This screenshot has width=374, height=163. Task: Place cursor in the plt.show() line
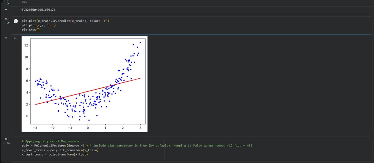pyautogui.click(x=31, y=30)
